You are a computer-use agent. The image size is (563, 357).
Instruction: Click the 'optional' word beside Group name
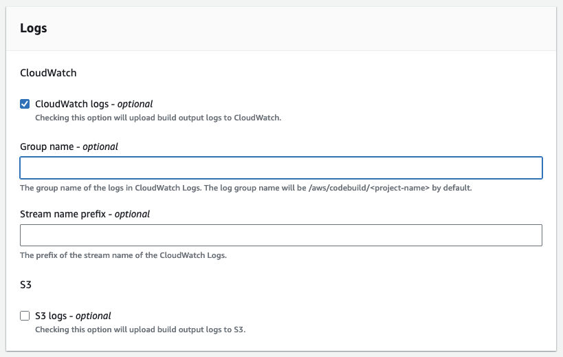[x=100, y=147]
